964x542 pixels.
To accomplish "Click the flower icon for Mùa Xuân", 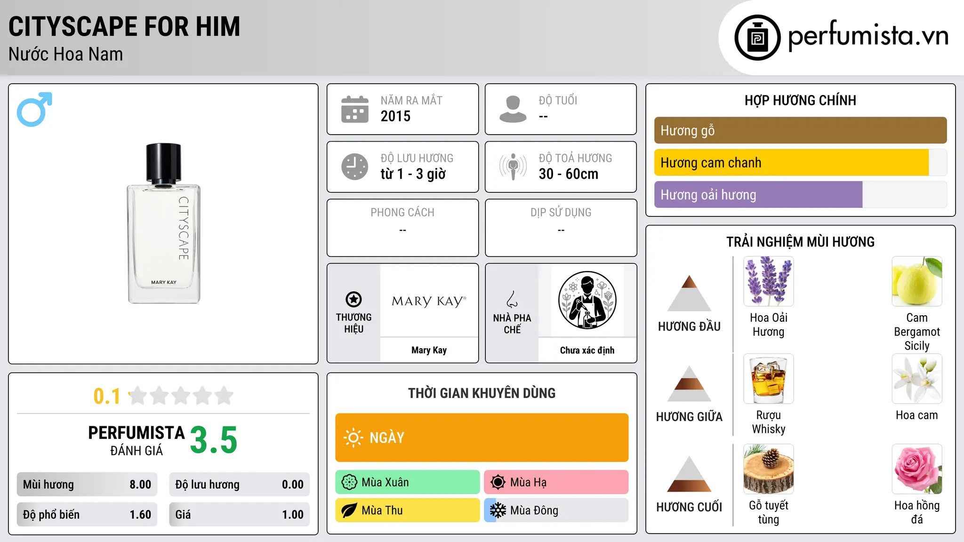I will [349, 482].
